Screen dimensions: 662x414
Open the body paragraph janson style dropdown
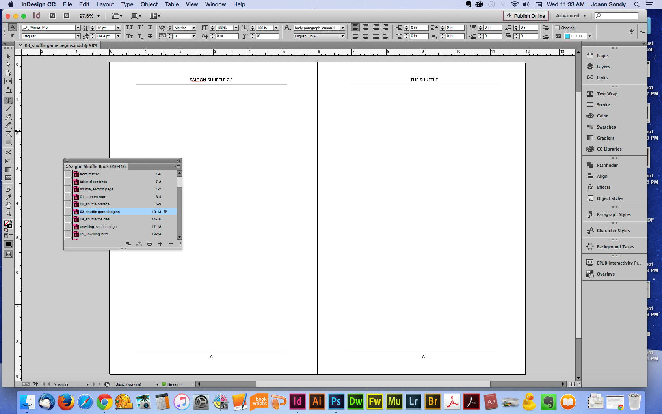coord(342,28)
